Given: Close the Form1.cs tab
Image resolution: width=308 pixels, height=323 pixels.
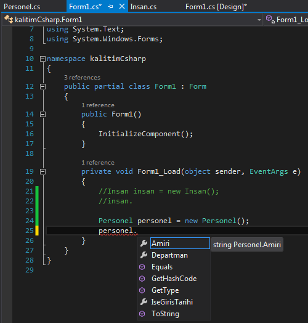Looking at the screenshot, I should [122, 7].
